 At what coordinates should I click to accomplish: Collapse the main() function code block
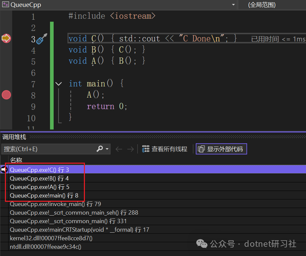59,84
